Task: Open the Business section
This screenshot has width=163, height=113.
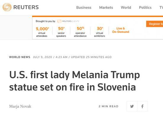Action: 84,7
